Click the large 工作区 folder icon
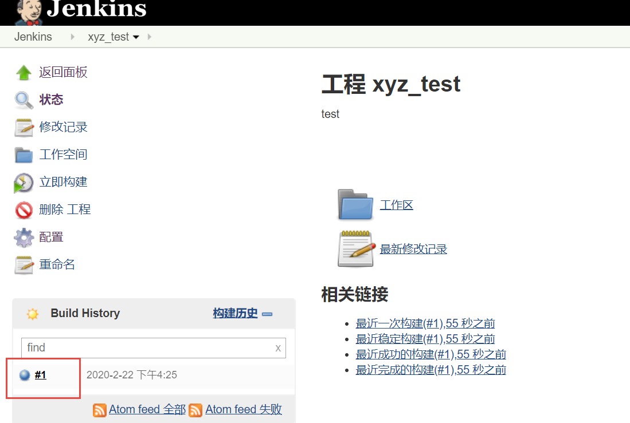This screenshot has width=630, height=423. [355, 204]
